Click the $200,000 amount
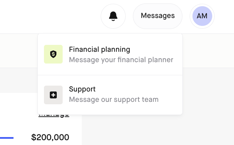Image resolution: width=234 pixels, height=145 pixels. point(50,137)
